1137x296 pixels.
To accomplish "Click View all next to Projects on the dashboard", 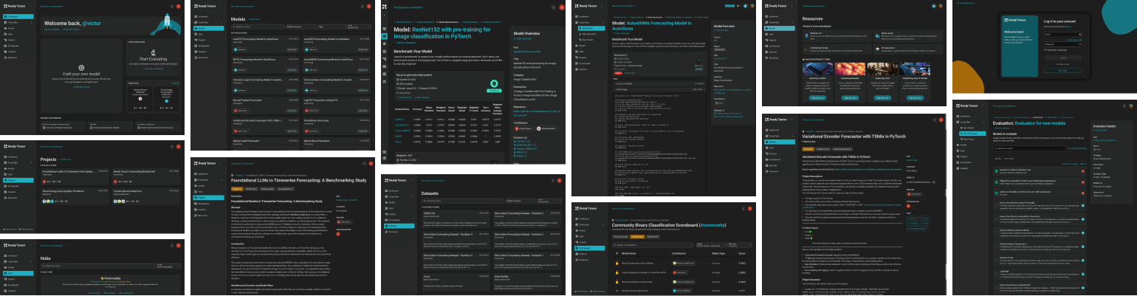I will 175,83.
